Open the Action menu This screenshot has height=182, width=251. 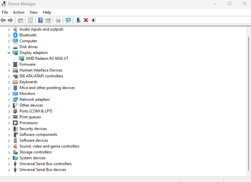point(19,12)
